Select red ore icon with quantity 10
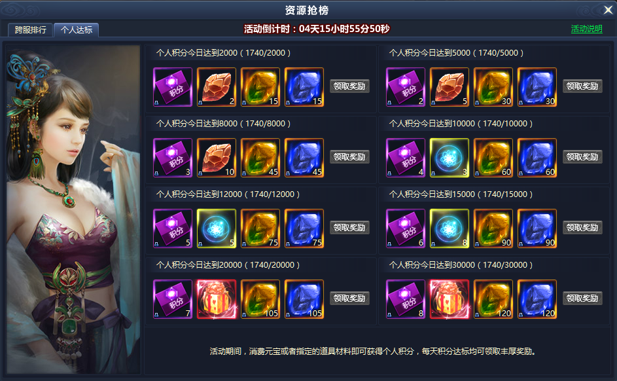The height and width of the screenshot is (381, 617). click(217, 158)
